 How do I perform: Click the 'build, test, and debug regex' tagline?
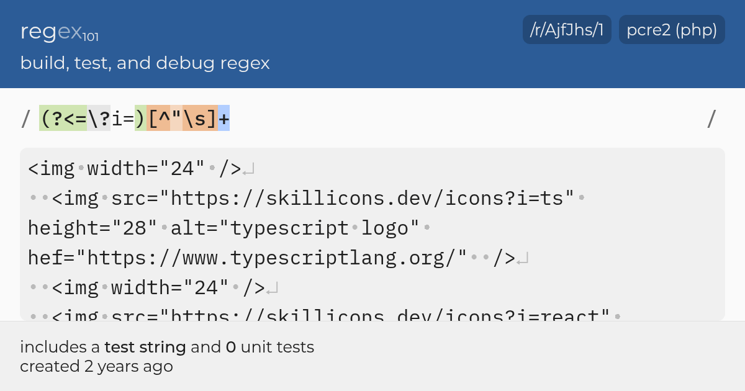click(x=145, y=63)
